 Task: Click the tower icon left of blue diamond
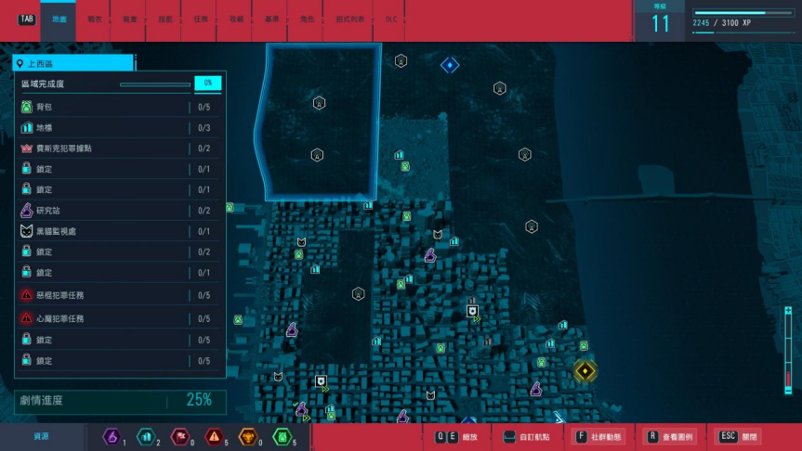tap(401, 61)
